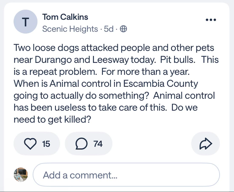Screen dimensions: 234x192
Task: Share the post using arrow icon
Action: 206,144
